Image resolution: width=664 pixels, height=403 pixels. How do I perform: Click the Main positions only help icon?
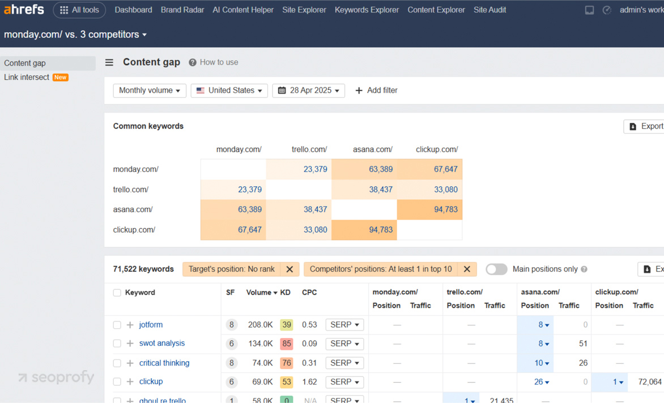point(584,269)
